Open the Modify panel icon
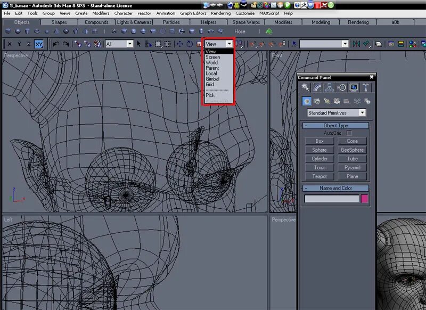Image resolution: width=426 pixels, height=310 pixels. (317, 87)
